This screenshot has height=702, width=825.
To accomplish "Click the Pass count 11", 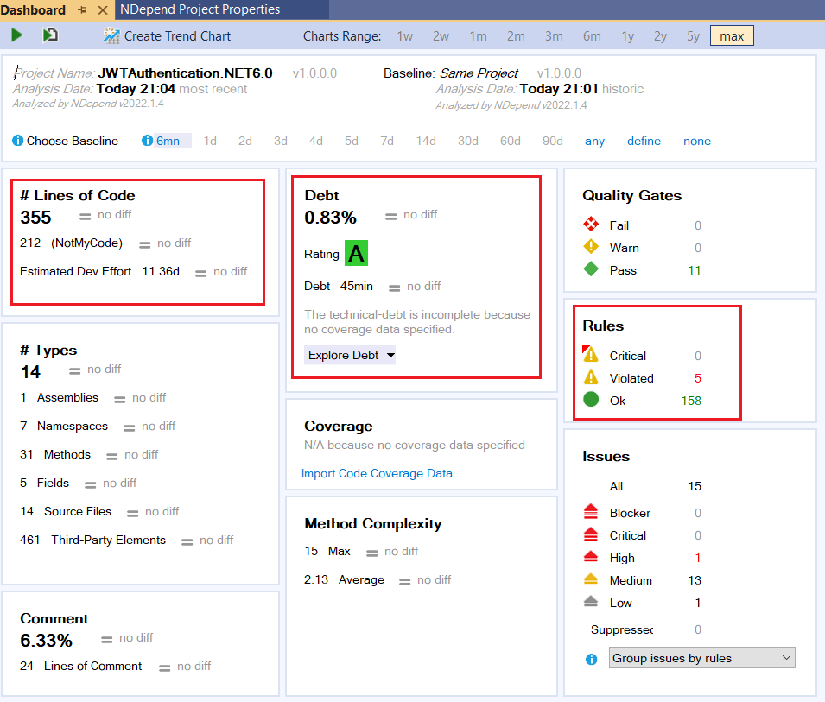I will tap(695, 270).
